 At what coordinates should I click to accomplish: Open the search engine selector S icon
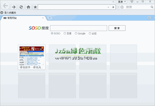coord(122,7)
